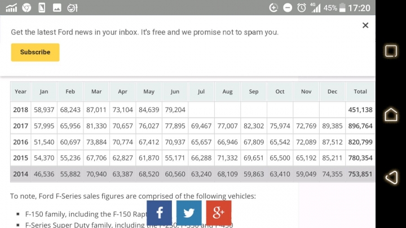Tap the battery indicator icon

(342, 8)
